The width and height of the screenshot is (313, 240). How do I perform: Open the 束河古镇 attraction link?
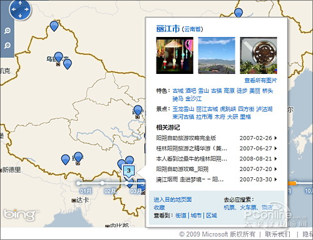[183, 117]
